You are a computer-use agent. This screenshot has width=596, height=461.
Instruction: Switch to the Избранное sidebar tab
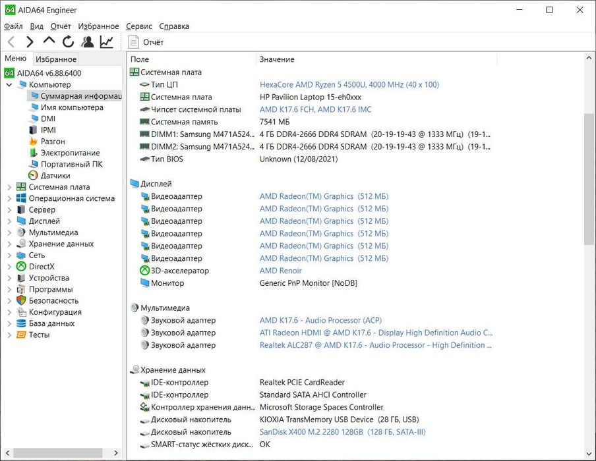[56, 59]
